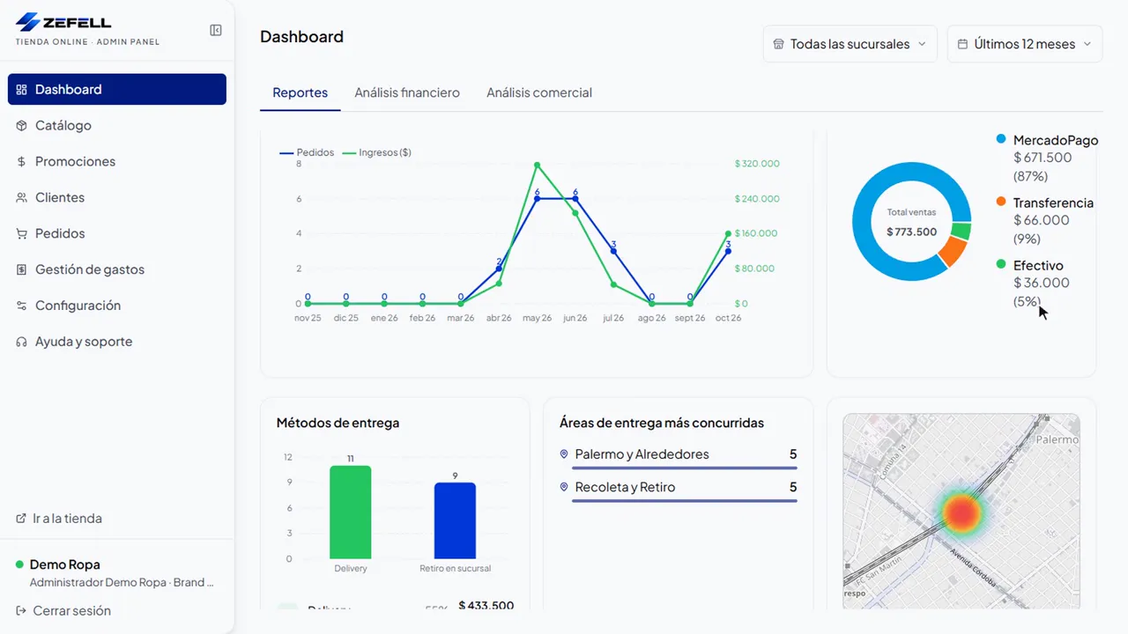Open Catálogo in the sidebar menu
The width and height of the screenshot is (1128, 634).
coord(117,126)
